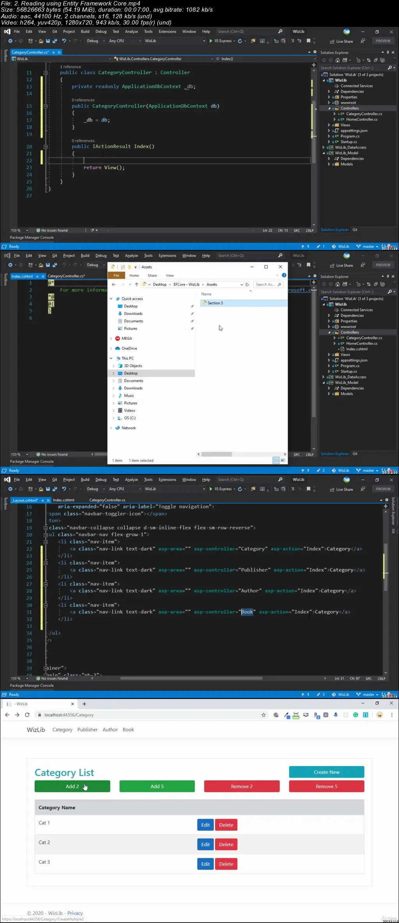399x923 pixels.
Task: Click the Ch: 87 status indicator
Action: 355,678
